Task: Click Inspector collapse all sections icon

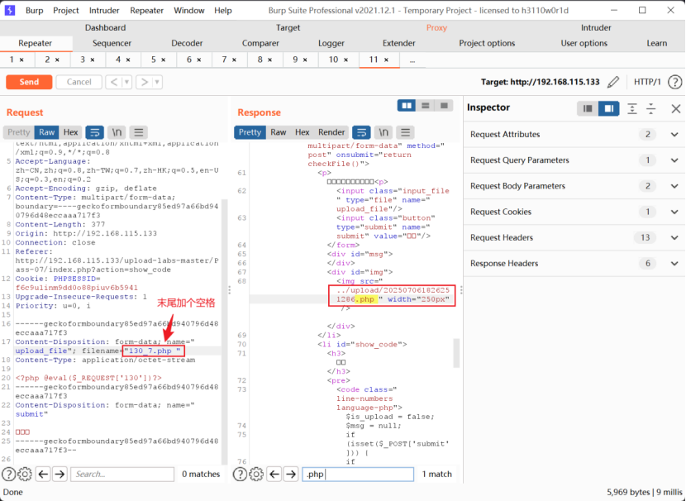Action: (651, 108)
